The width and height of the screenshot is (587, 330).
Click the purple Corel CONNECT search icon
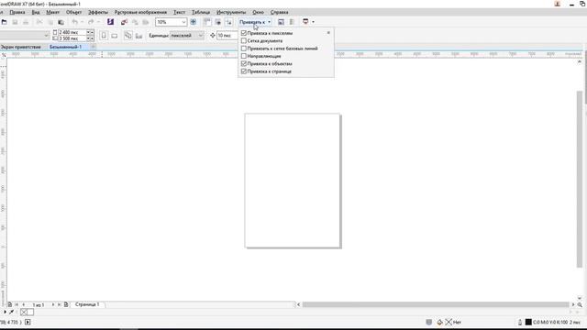pos(110,22)
